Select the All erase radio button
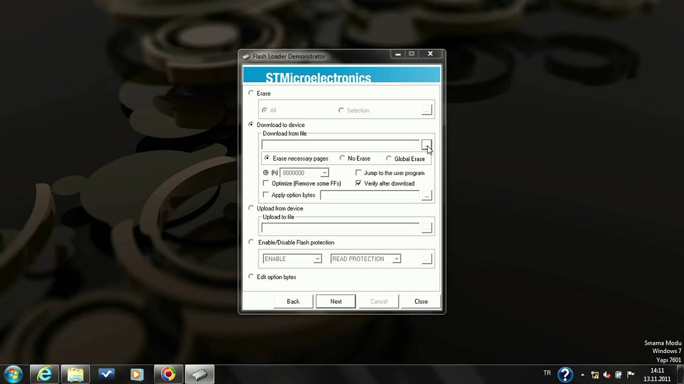This screenshot has height=384, width=684. 265,110
